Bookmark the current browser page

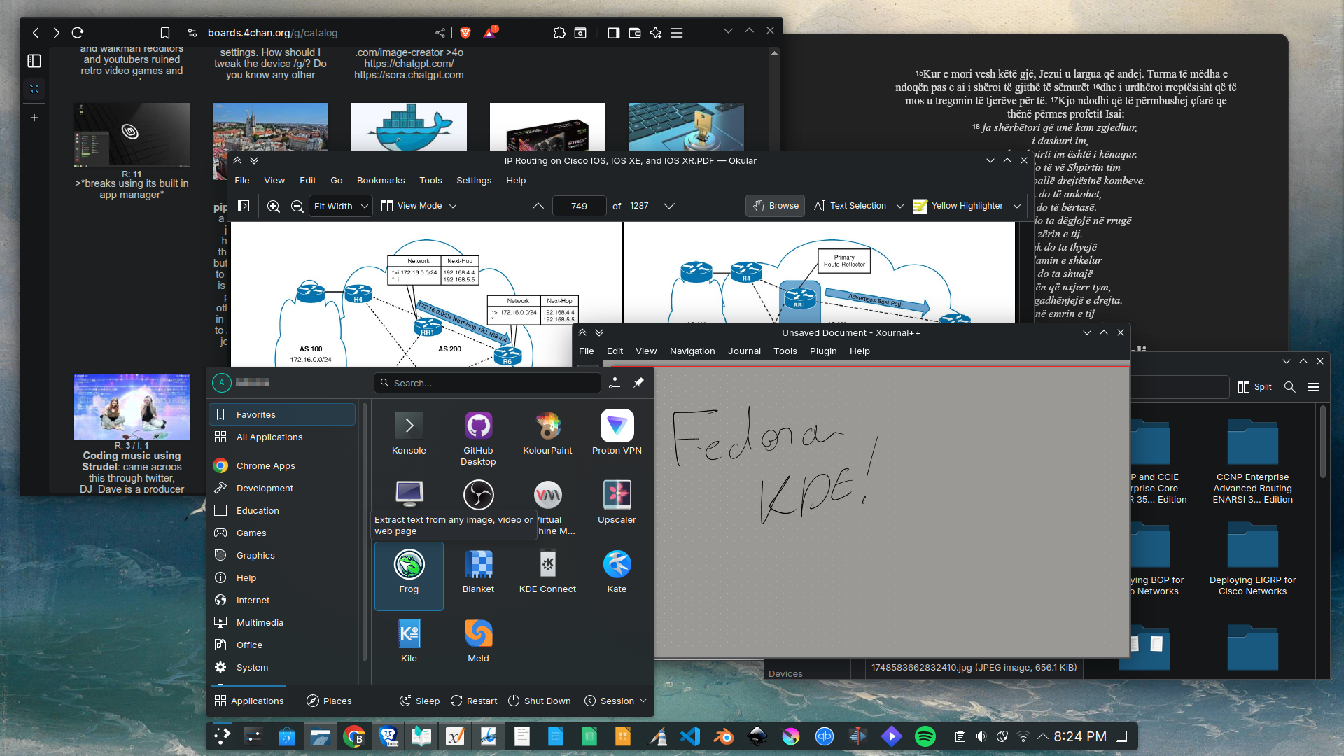pos(165,33)
